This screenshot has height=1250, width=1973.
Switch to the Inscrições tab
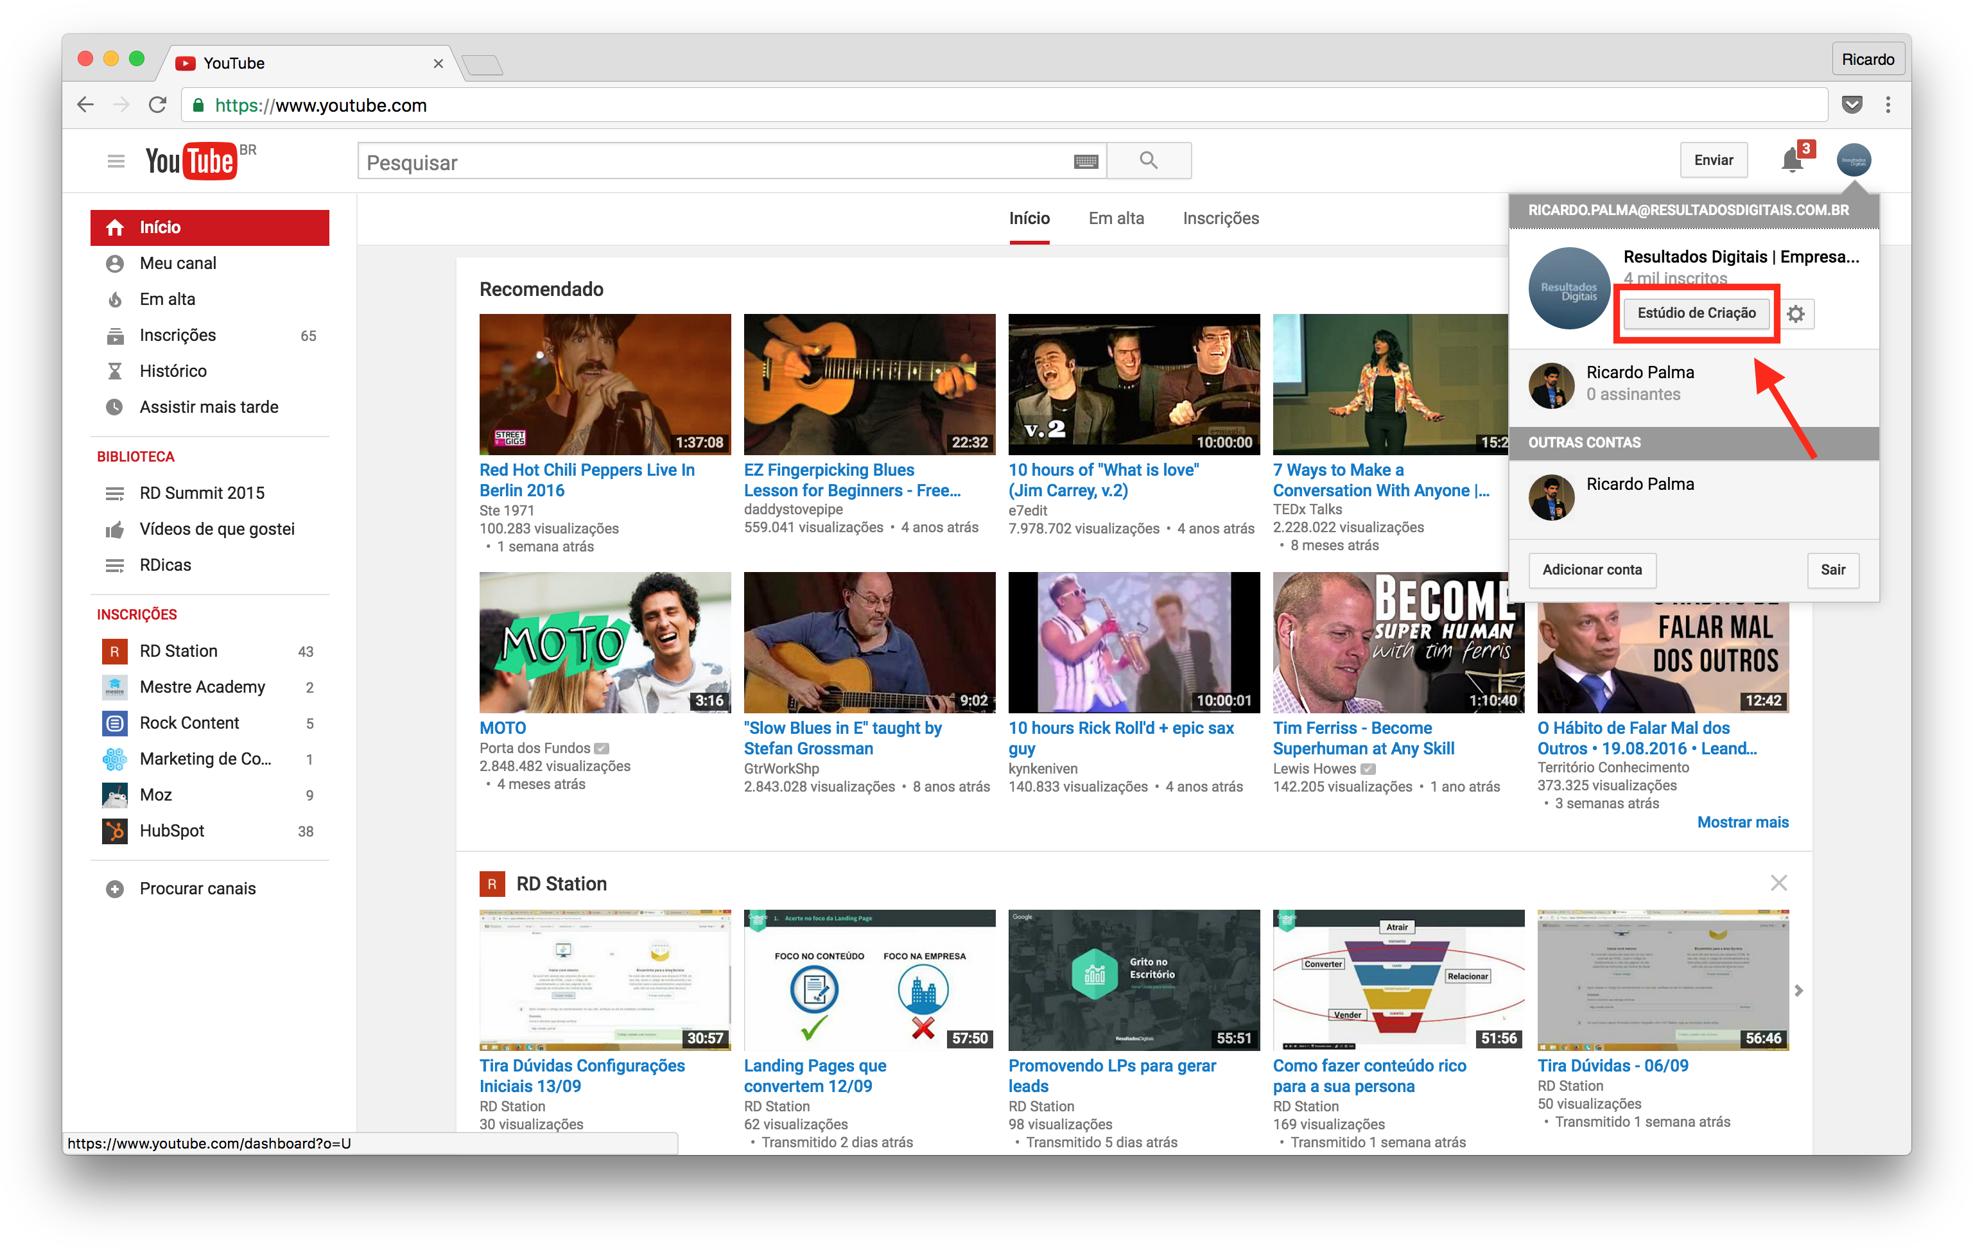(x=1220, y=218)
